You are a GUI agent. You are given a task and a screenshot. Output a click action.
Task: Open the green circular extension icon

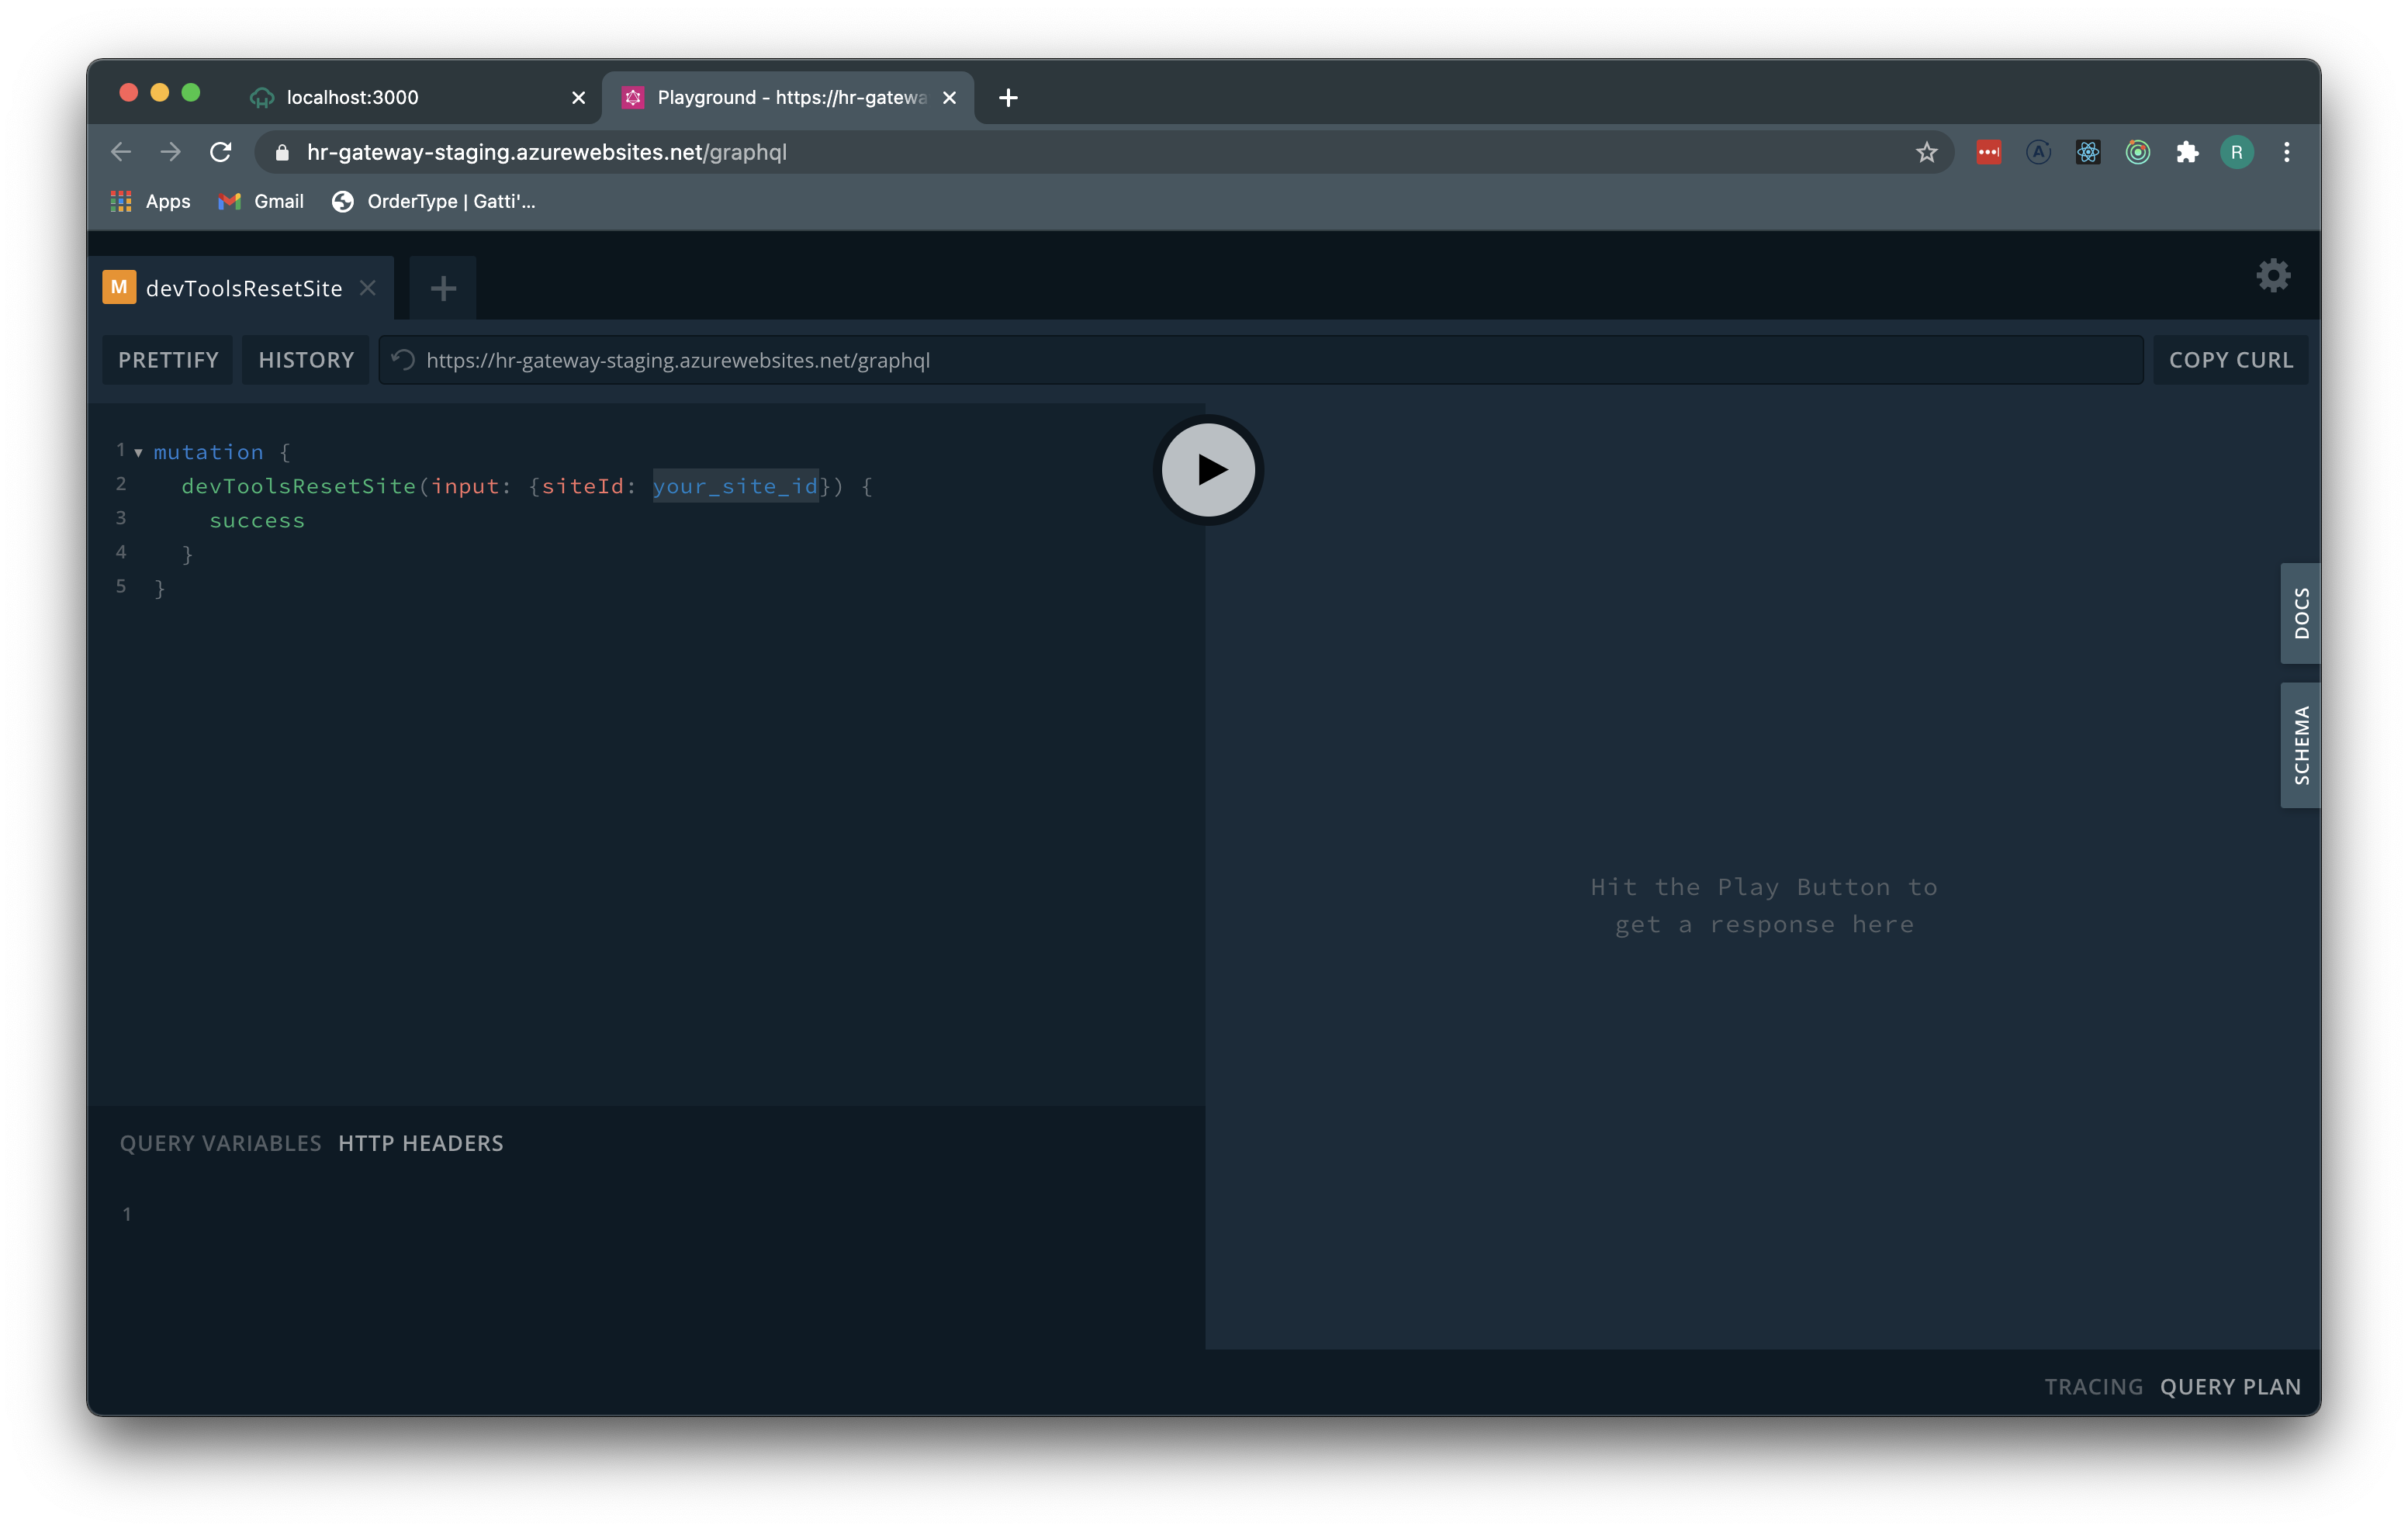click(x=2137, y=152)
